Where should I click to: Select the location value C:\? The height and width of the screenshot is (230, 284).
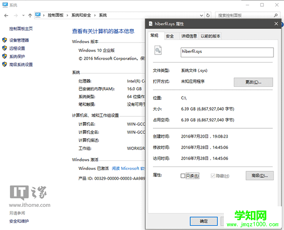(x=184, y=98)
